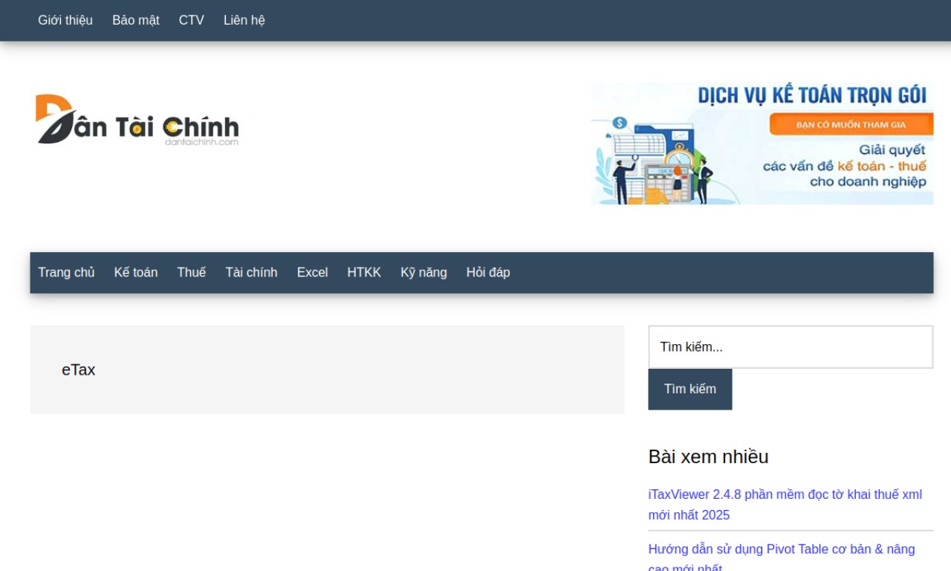Open the Kế toán menu item

136,272
